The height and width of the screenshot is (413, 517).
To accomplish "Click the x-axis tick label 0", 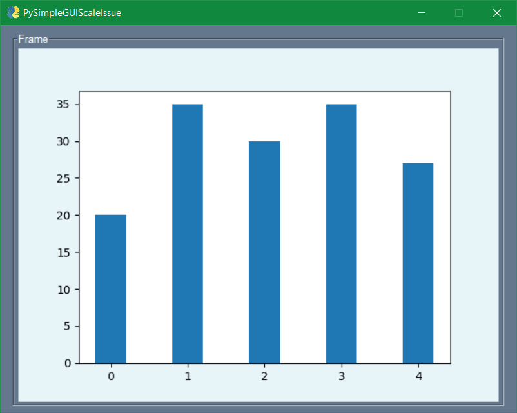I will pyautogui.click(x=110, y=376).
